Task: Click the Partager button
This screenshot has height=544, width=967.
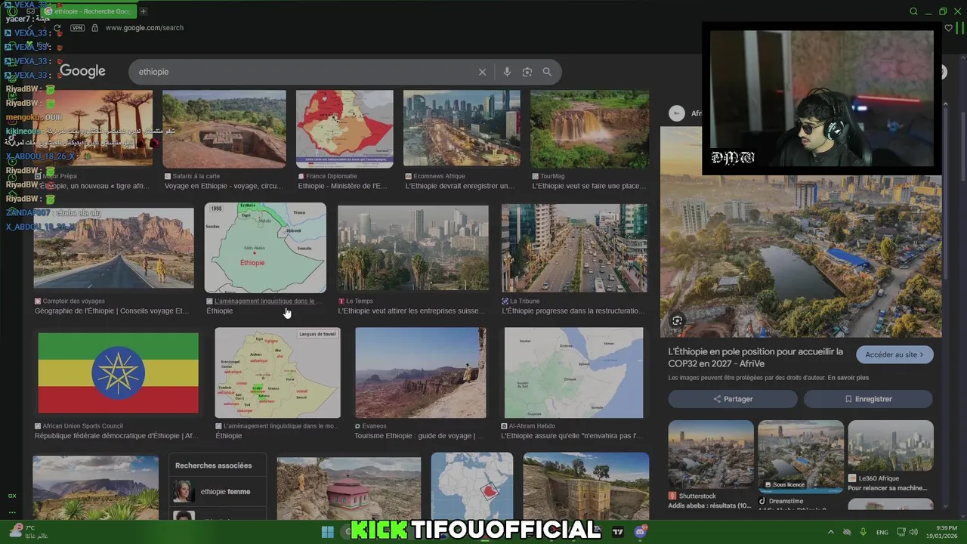Action: point(733,399)
